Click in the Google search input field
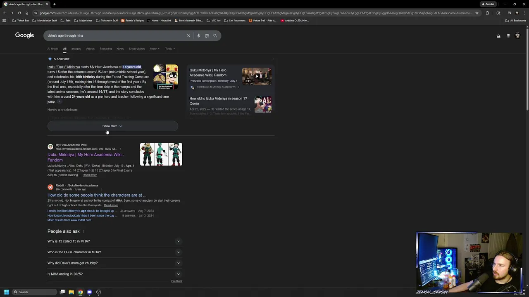Image resolution: width=529 pixels, height=297 pixels. pos(116,35)
